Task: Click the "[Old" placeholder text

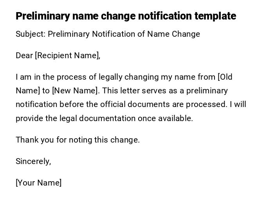Action: point(225,77)
